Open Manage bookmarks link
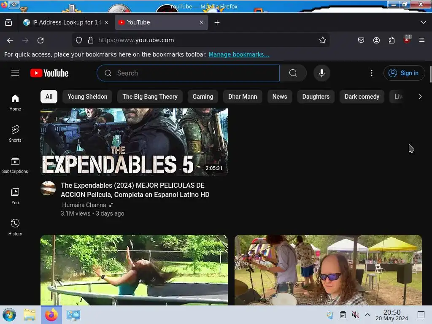The height and width of the screenshot is (324, 432). click(x=239, y=54)
